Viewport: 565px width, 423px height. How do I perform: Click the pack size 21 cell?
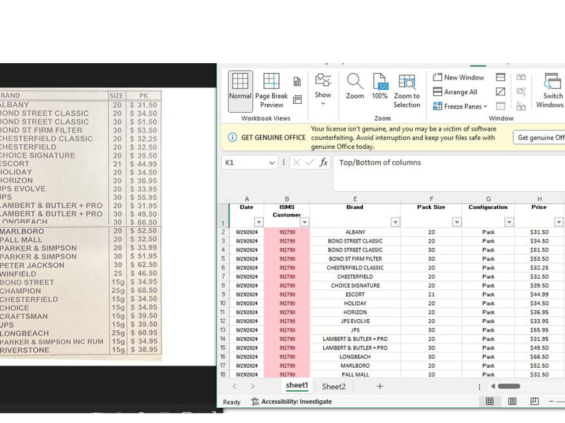coord(431,294)
